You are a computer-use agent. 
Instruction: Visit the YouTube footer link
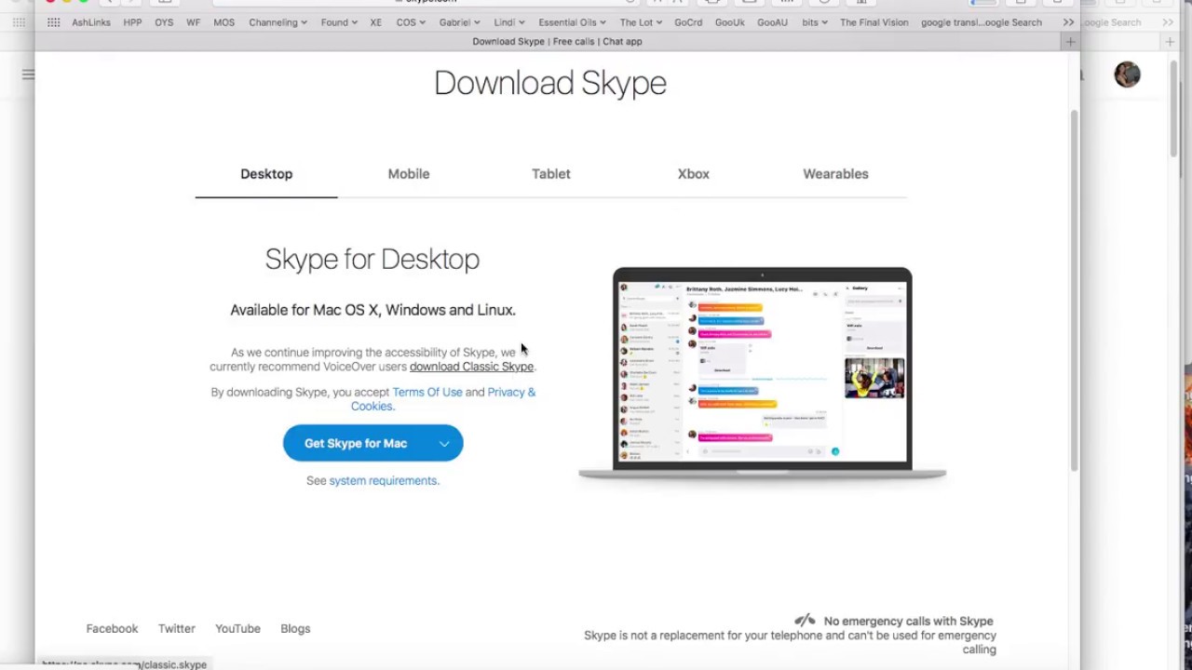pyautogui.click(x=237, y=628)
